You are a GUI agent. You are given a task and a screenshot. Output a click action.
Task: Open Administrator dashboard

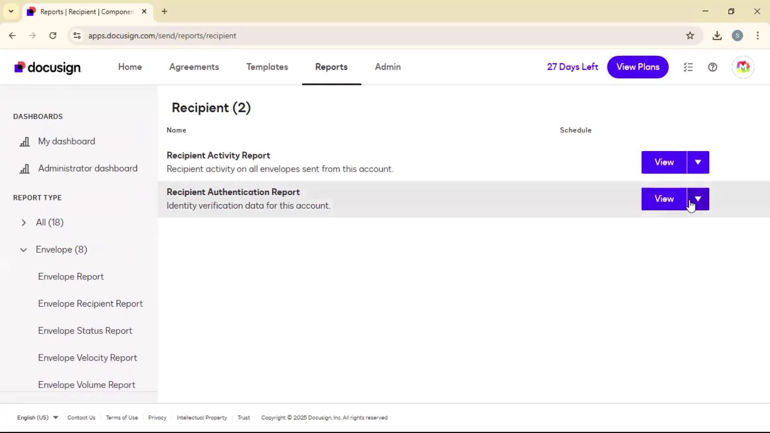[88, 169]
